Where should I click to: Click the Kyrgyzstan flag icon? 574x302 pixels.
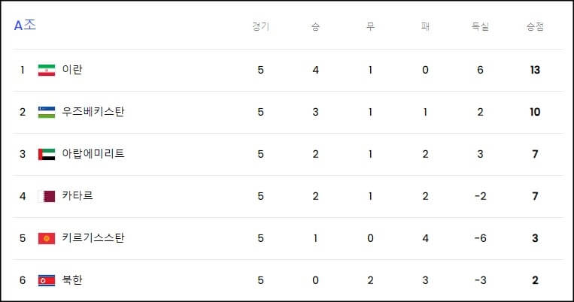pos(47,238)
